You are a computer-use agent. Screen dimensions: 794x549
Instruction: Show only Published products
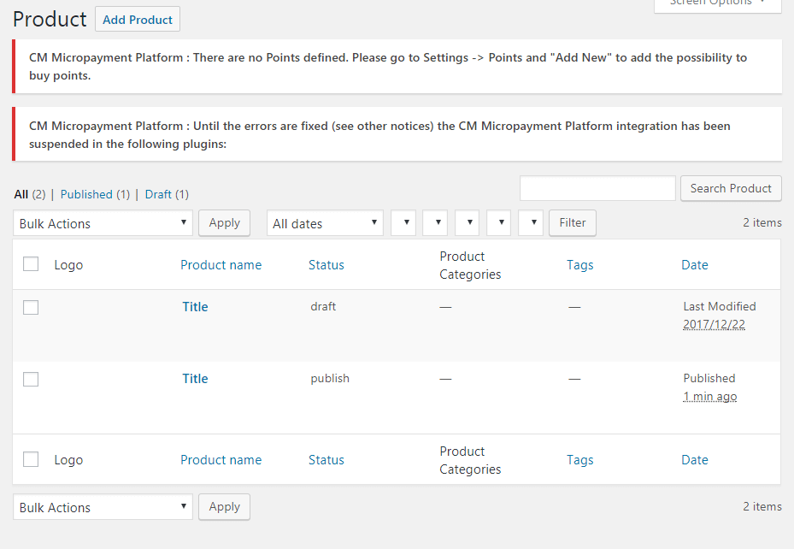point(86,194)
